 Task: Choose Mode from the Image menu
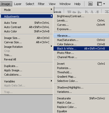click(27, 10)
